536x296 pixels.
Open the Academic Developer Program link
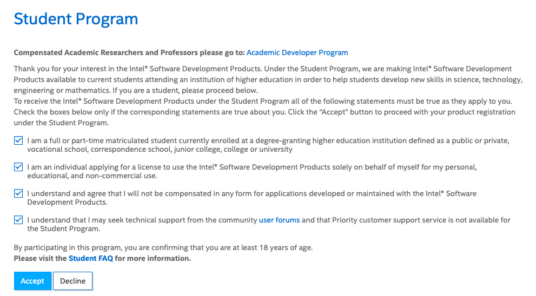(297, 52)
